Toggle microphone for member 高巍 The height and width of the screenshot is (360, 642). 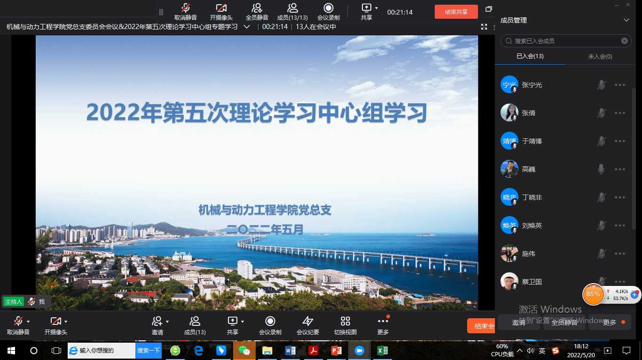tap(601, 169)
